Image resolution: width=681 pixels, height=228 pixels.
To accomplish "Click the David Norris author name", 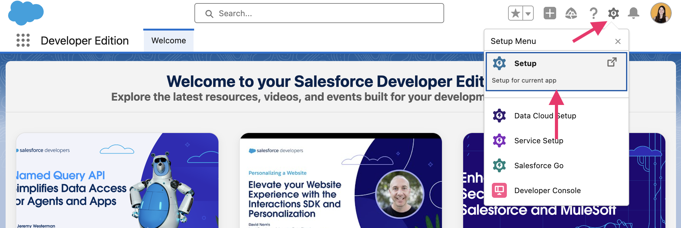I will [x=259, y=224].
